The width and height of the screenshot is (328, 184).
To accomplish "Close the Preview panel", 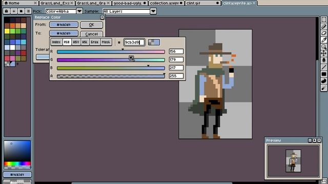I will coord(319,141).
